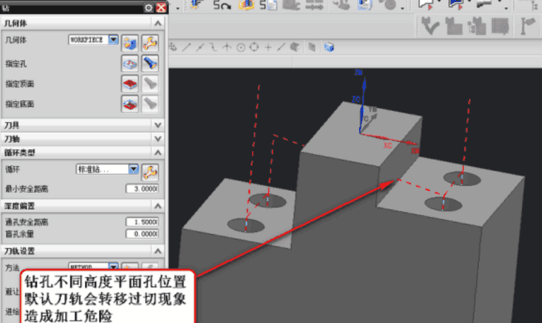
Task: Collapse the 几何体 section
Action: (x=158, y=23)
